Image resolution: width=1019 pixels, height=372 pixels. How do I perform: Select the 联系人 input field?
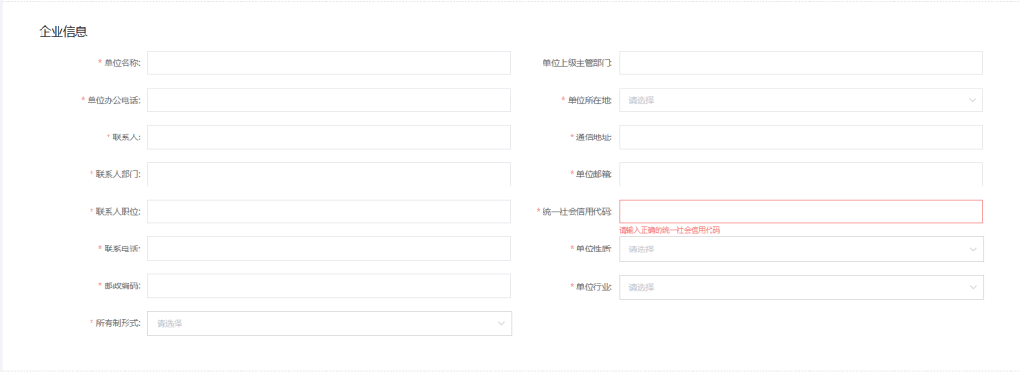[329, 137]
